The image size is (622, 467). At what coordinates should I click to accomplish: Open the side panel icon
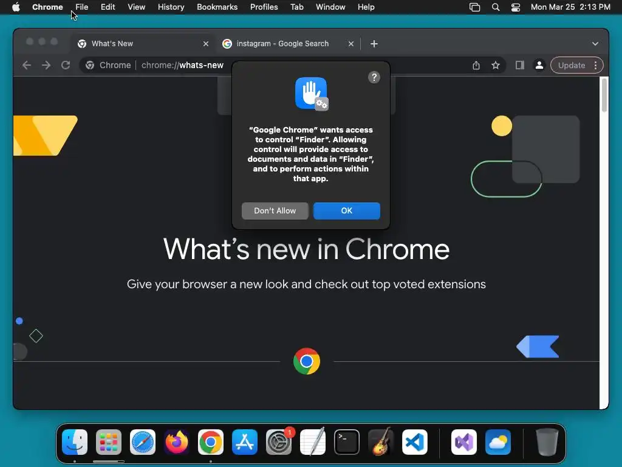[520, 66]
